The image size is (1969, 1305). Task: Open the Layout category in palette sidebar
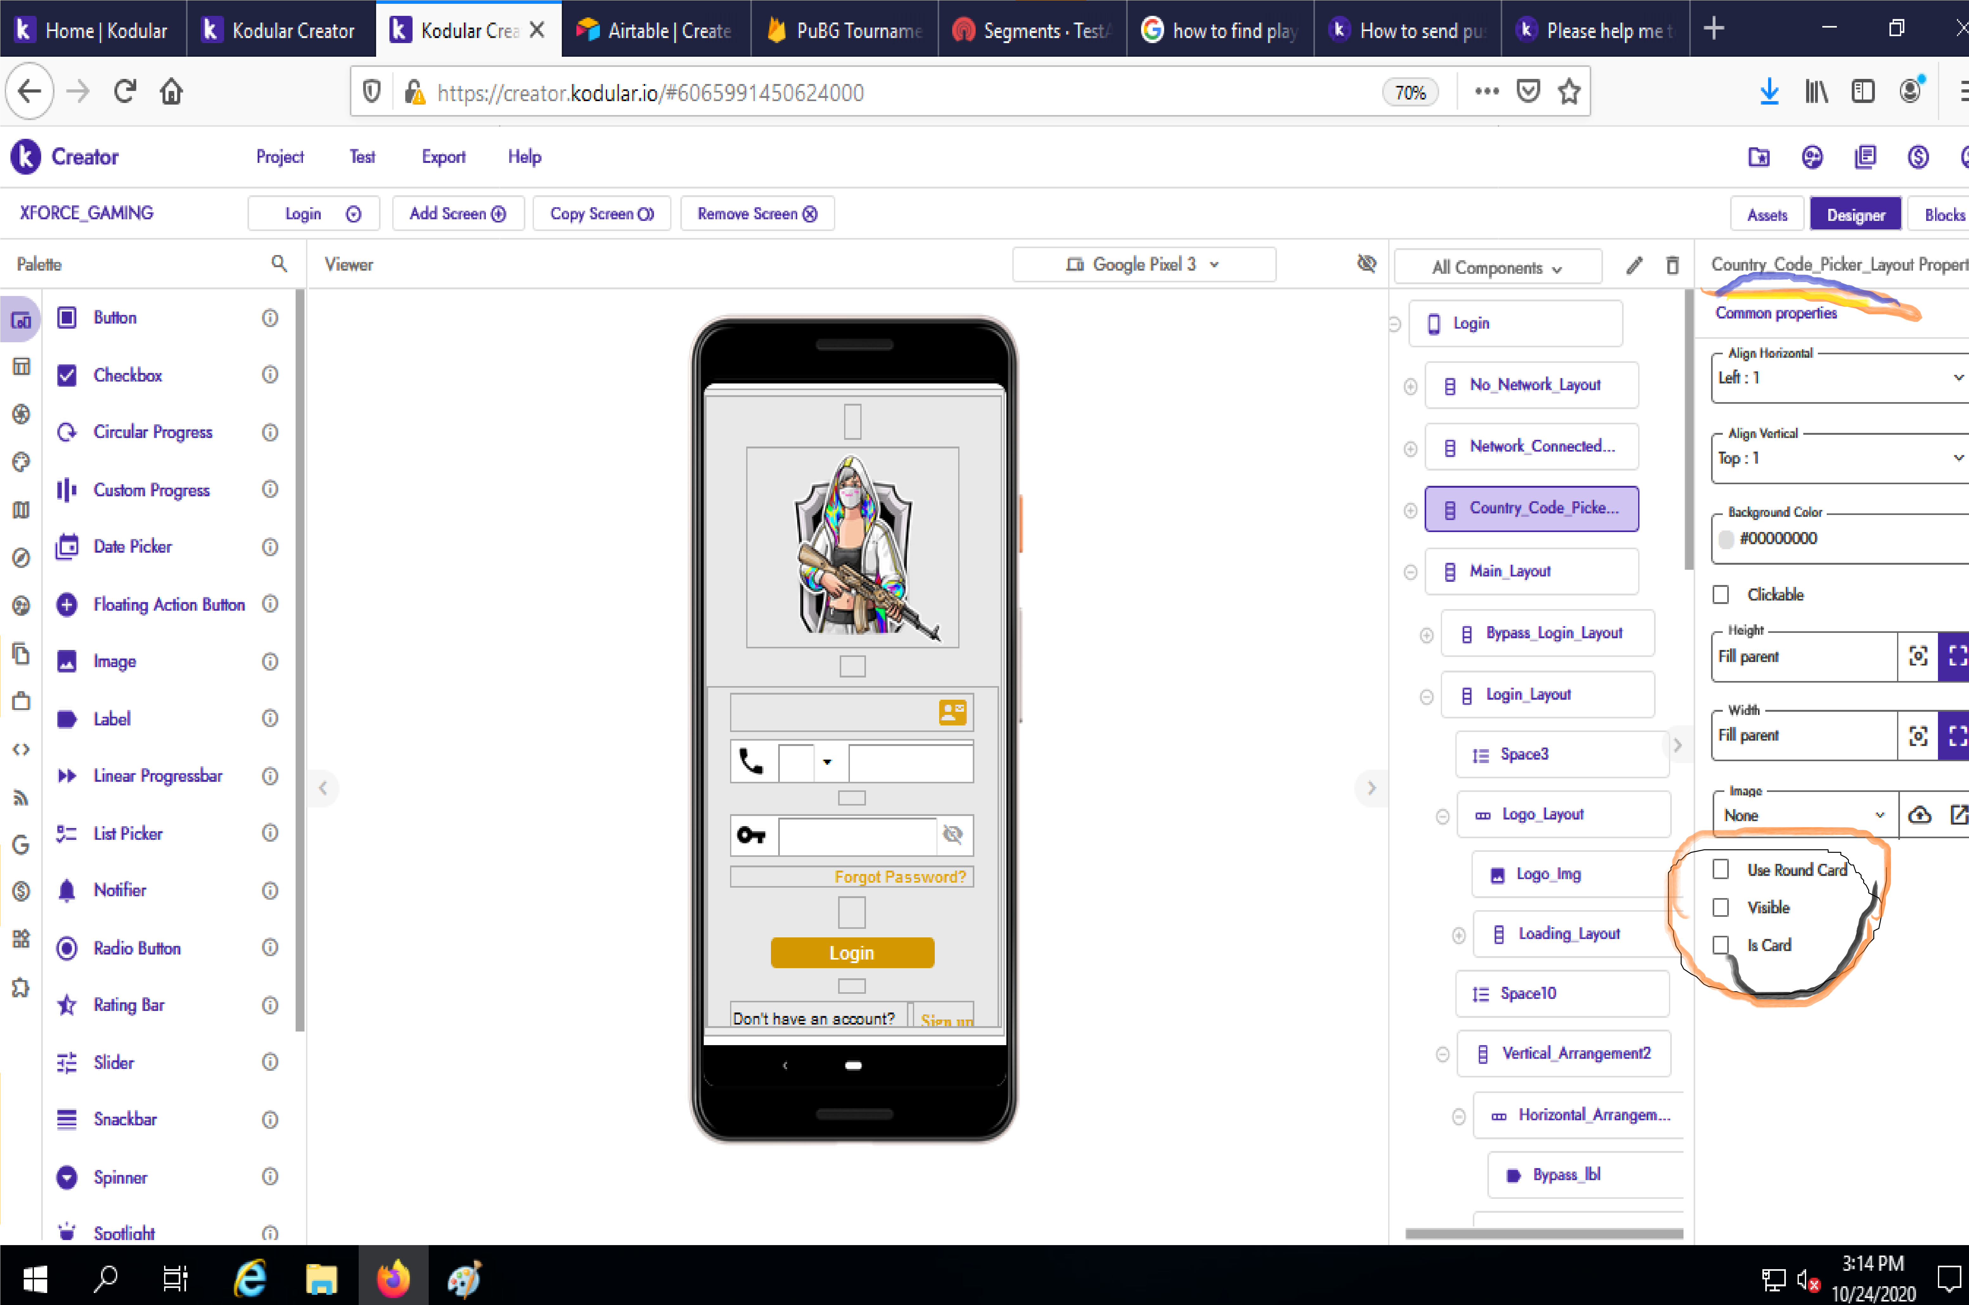pos(21,366)
